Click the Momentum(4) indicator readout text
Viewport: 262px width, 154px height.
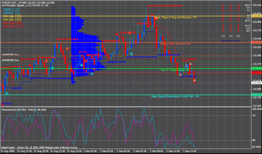14,110
